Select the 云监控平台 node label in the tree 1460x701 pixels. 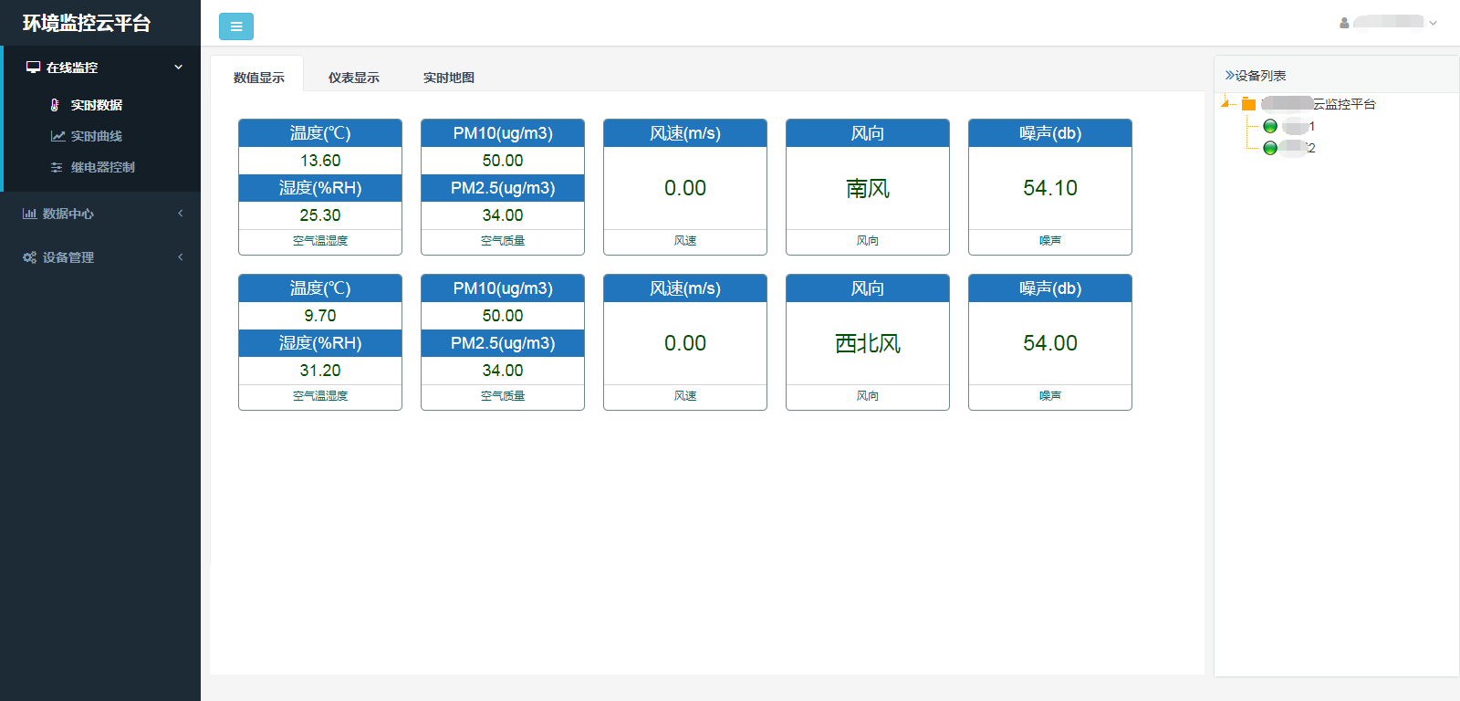[x=1319, y=104]
